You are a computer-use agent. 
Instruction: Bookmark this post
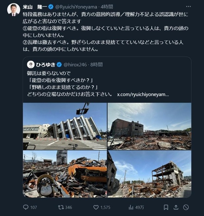point(166,207)
